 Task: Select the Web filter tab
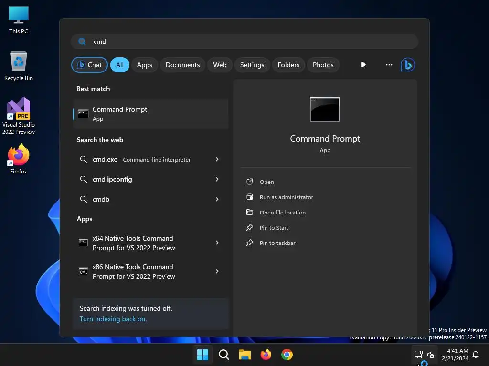pos(220,65)
